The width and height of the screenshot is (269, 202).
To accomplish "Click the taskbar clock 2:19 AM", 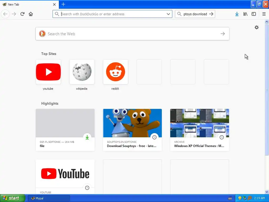I will [x=259, y=198].
